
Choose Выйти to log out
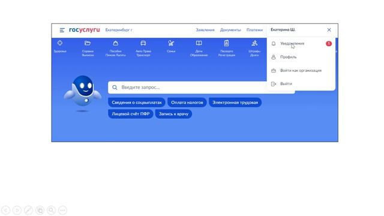click(x=301, y=84)
